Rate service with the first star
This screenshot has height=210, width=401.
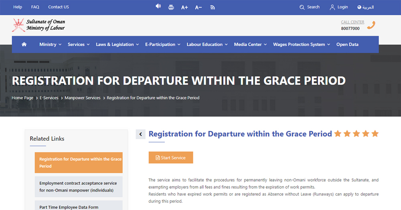[x=338, y=134]
